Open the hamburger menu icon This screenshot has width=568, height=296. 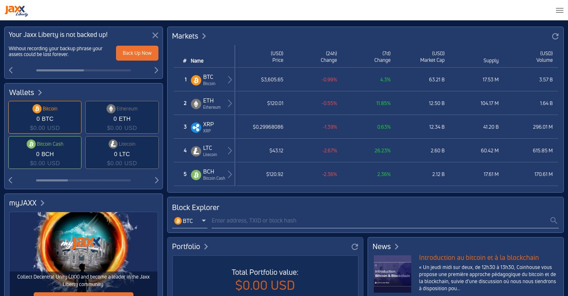(559, 10)
